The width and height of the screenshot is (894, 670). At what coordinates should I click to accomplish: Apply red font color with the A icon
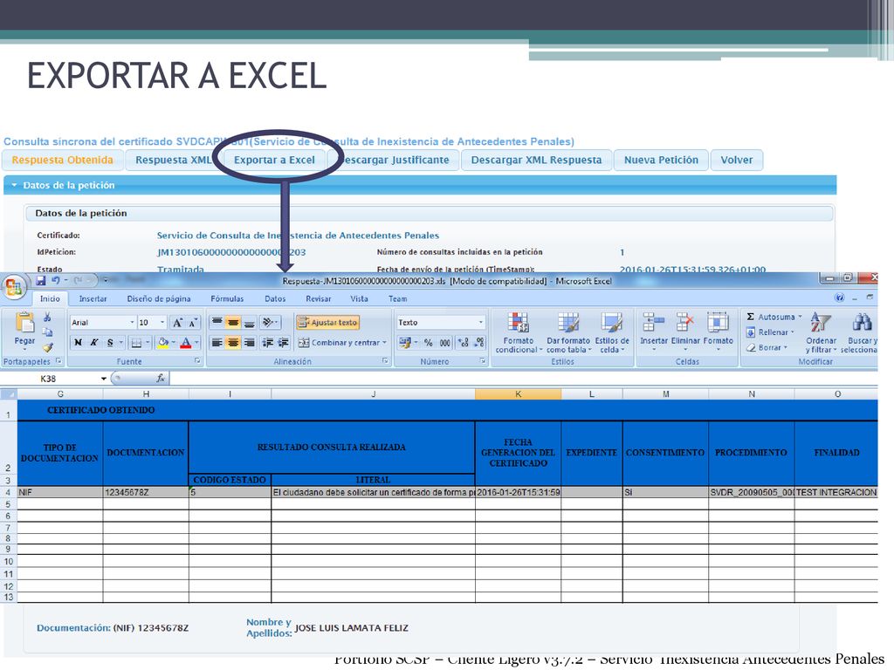[185, 342]
